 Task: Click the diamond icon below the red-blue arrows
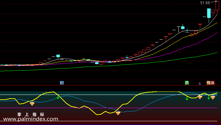[x=200, y=97]
